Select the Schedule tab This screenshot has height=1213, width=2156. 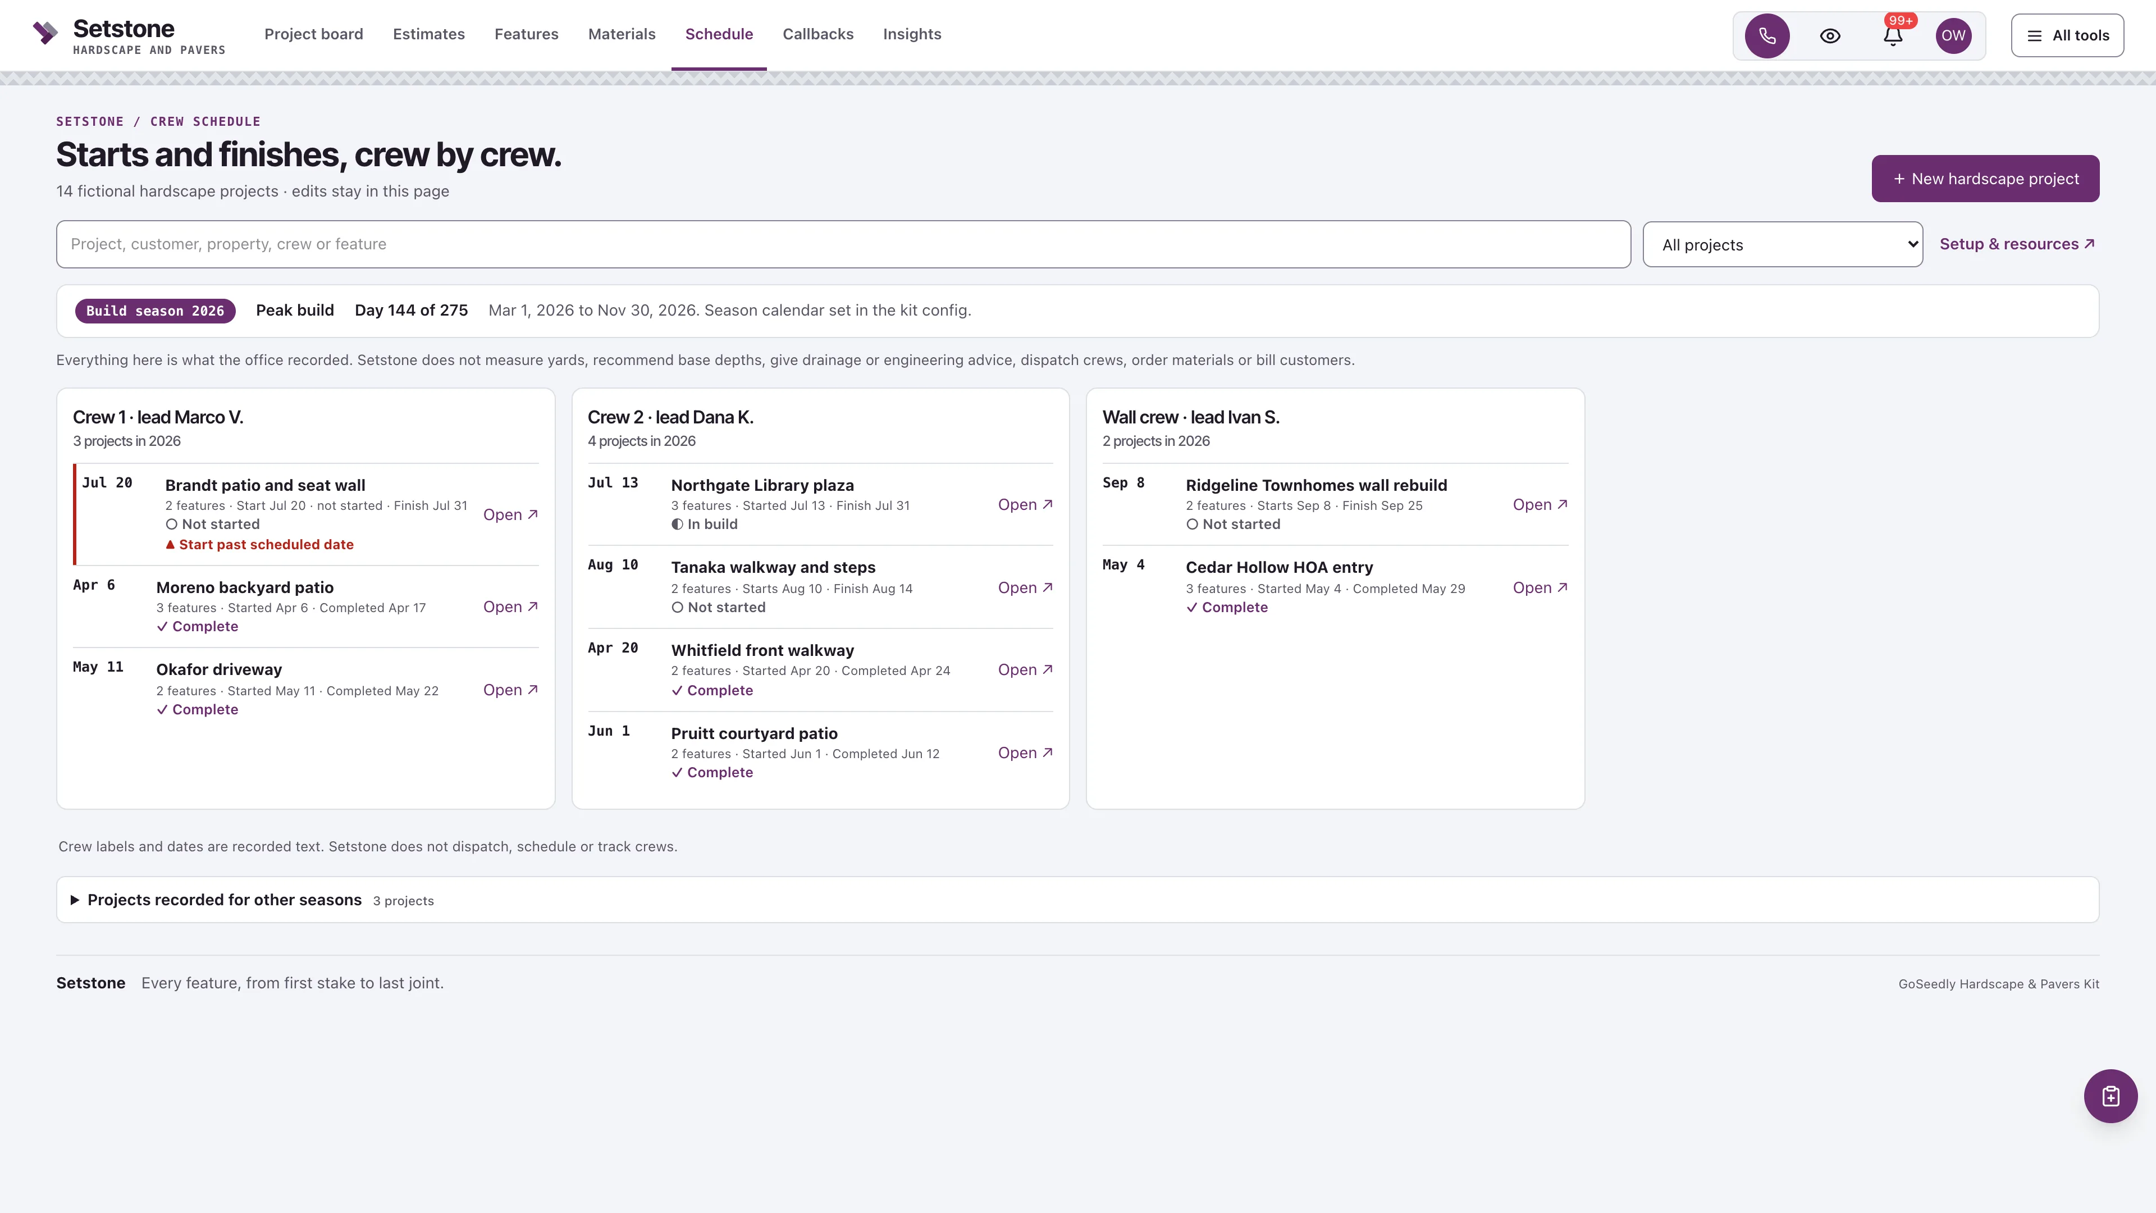[719, 34]
